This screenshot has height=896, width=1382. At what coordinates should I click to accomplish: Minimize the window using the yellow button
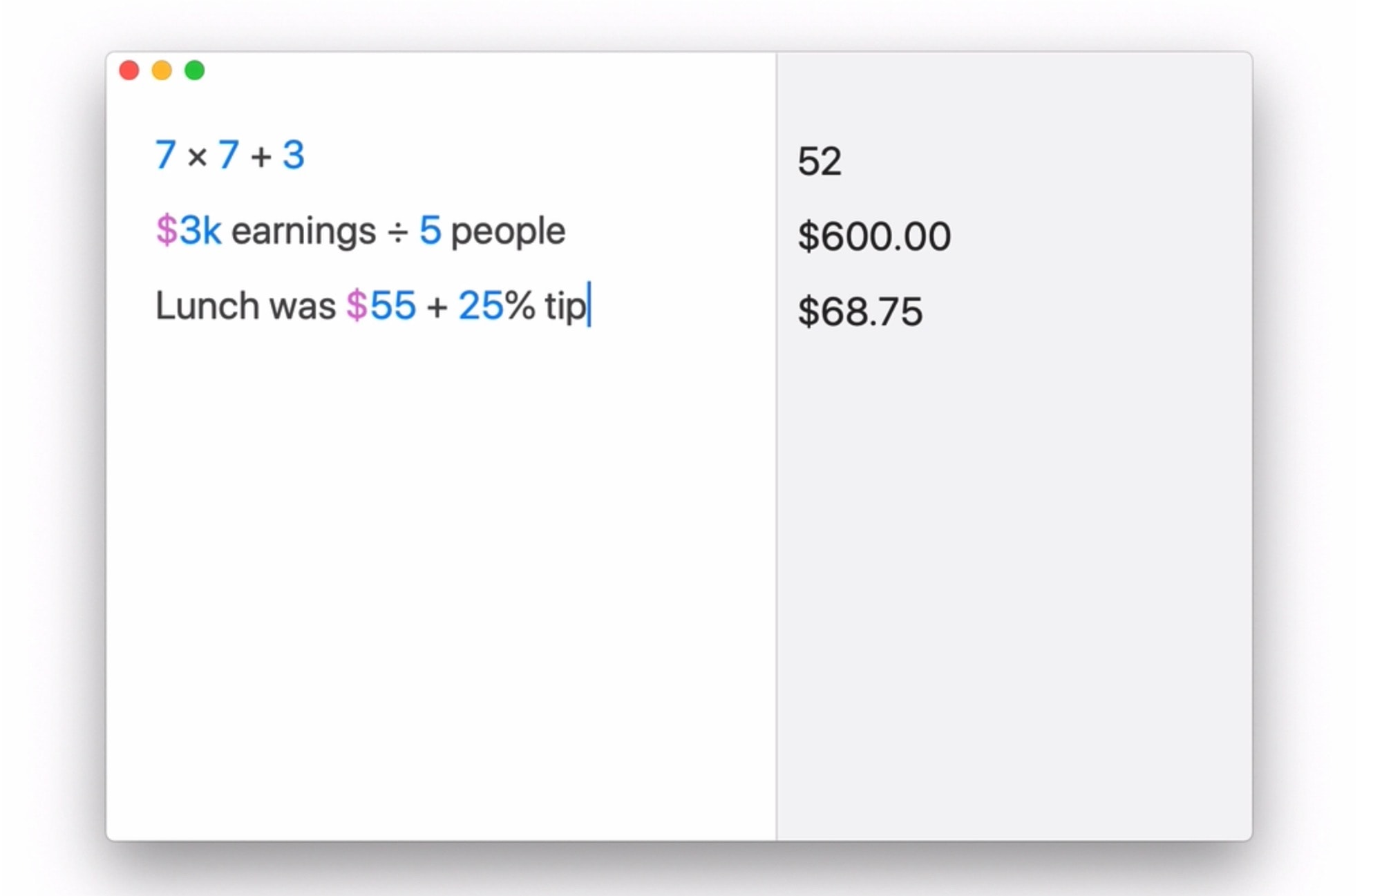(162, 70)
